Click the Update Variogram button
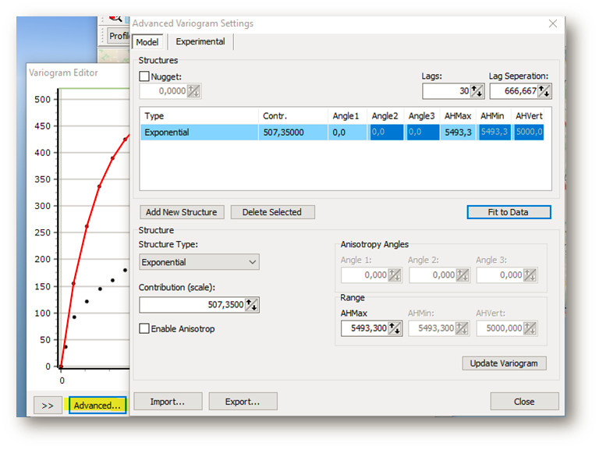 (x=504, y=363)
